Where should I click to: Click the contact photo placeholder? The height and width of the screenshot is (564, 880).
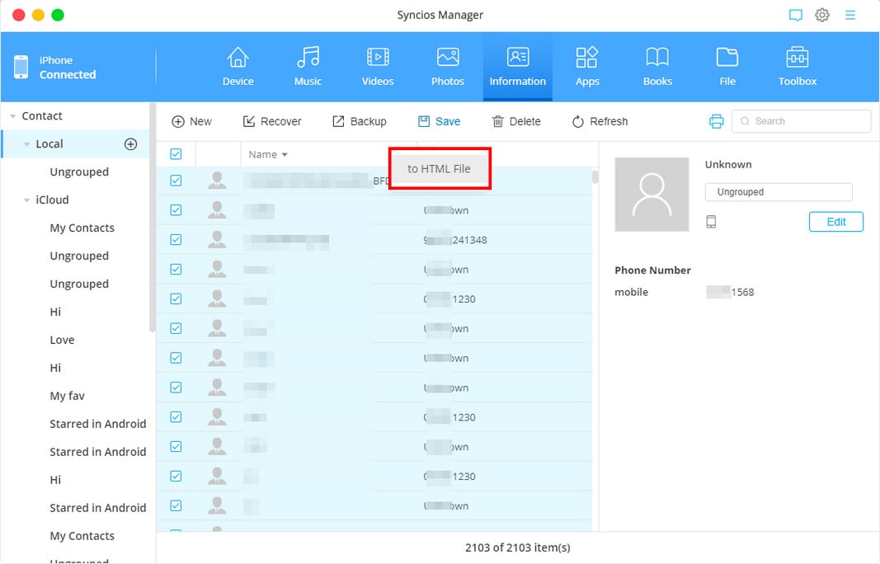point(652,194)
